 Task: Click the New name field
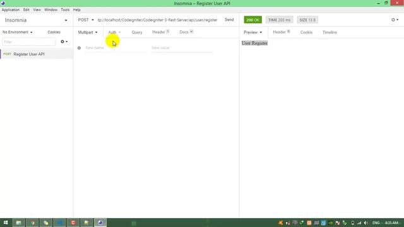[116, 48]
